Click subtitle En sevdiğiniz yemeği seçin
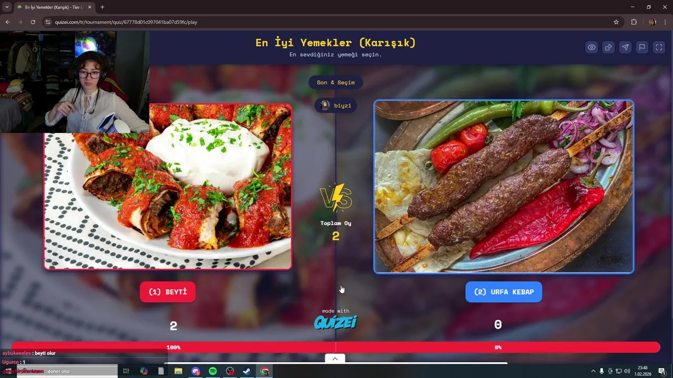The width and height of the screenshot is (673, 378). (x=335, y=55)
